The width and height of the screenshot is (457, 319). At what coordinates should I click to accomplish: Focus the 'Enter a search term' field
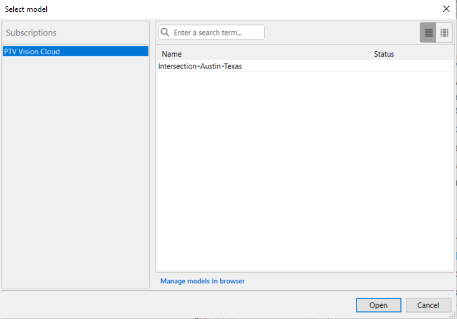tap(216, 32)
